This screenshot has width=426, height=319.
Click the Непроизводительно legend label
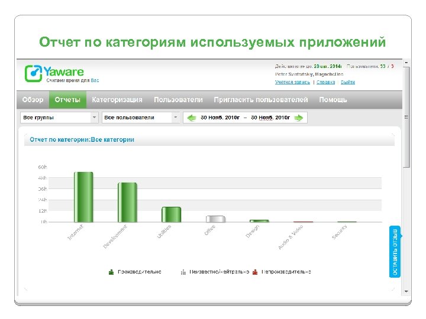(286, 272)
